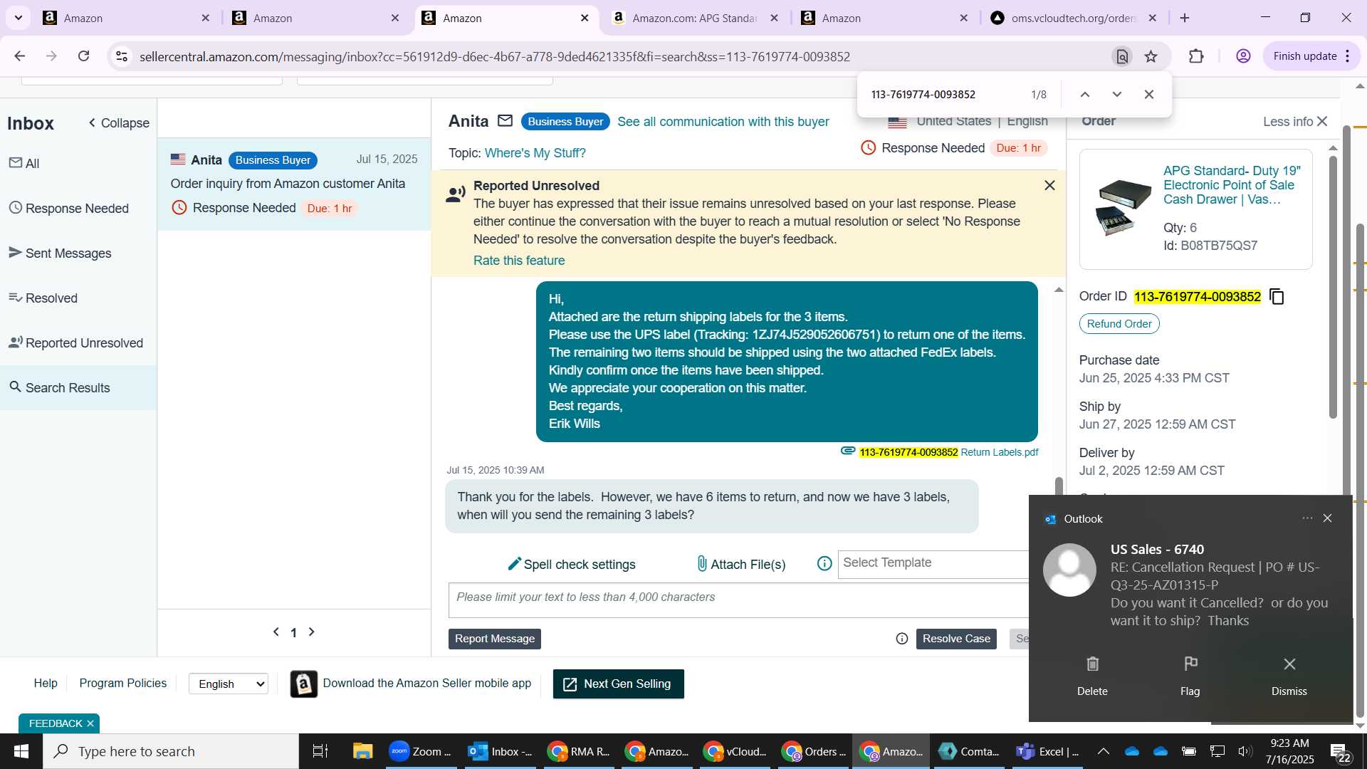Image resolution: width=1367 pixels, height=769 pixels.
Task: Go to previous match in find bar
Action: (1085, 95)
